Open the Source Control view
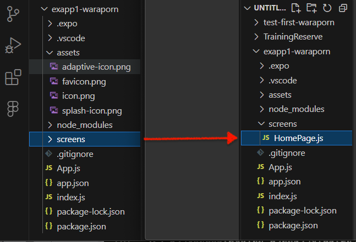The image size is (356, 242). [x=13, y=15]
